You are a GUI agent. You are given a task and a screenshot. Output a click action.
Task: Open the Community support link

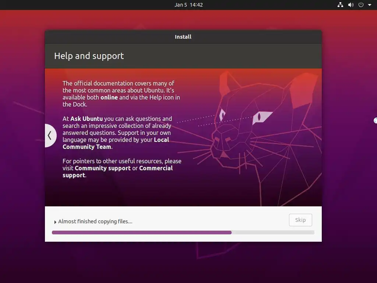tap(103, 168)
